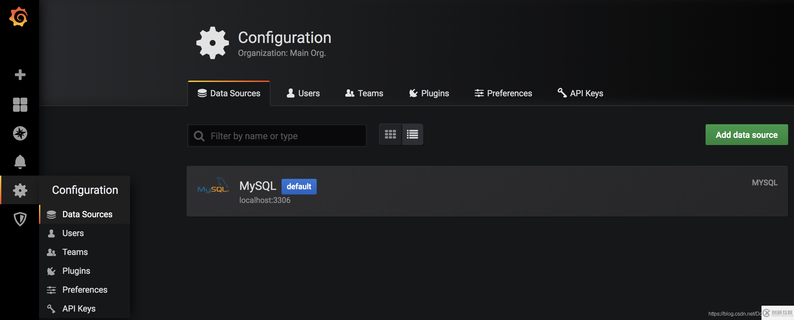The image size is (794, 320).
Task: Click the Grafana logo home icon
Action: [19, 17]
